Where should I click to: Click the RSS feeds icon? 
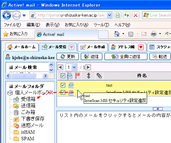pyautogui.click(x=131, y=34)
